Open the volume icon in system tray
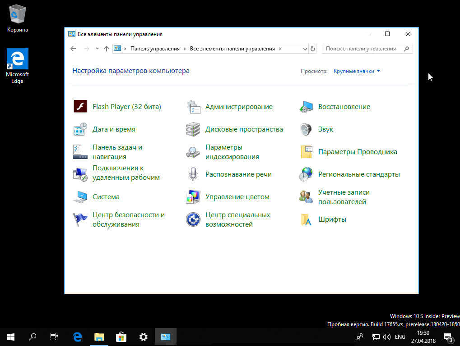This screenshot has height=346, width=460. pos(387,337)
